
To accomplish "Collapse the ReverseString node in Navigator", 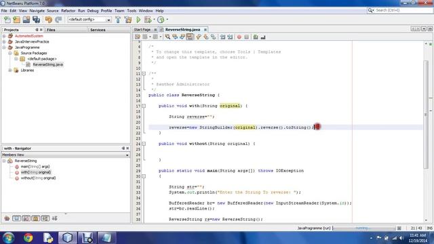I will [x=4, y=161].
